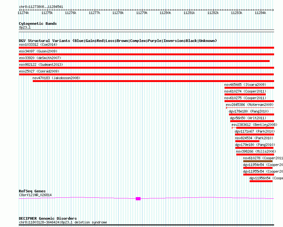Click the RefSeq Genes track title
This screenshot has width=283, height=227.
(x=32, y=191)
